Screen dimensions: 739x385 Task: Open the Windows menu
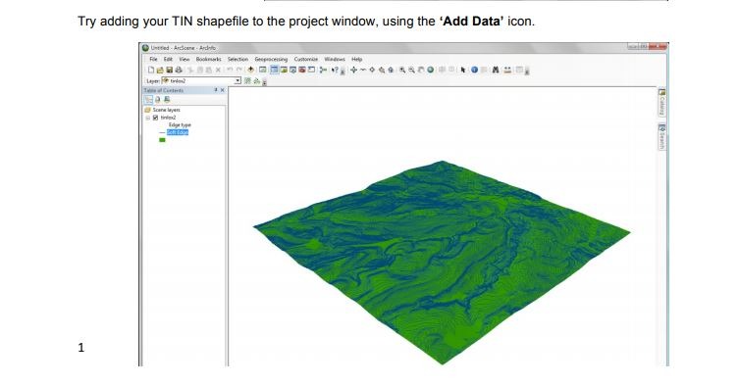point(335,60)
